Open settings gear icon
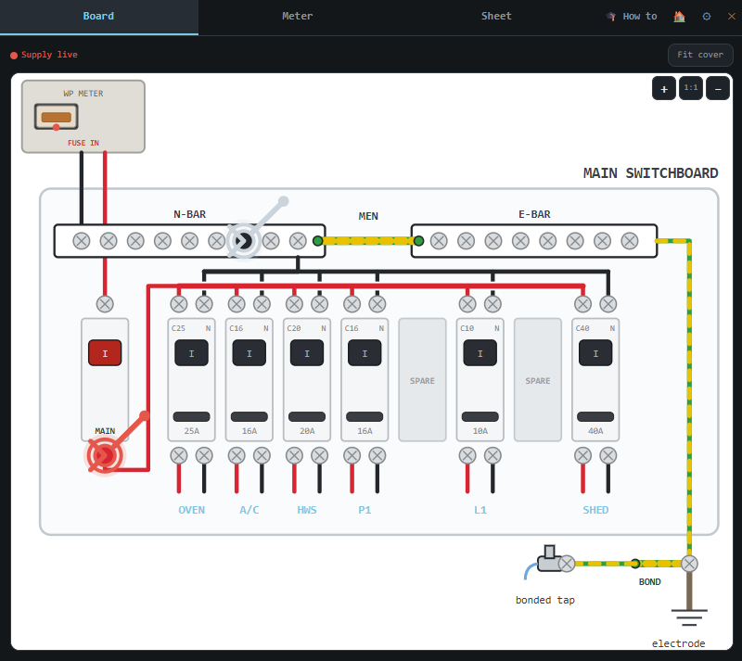Screen dimensions: 742x661 tap(707, 16)
